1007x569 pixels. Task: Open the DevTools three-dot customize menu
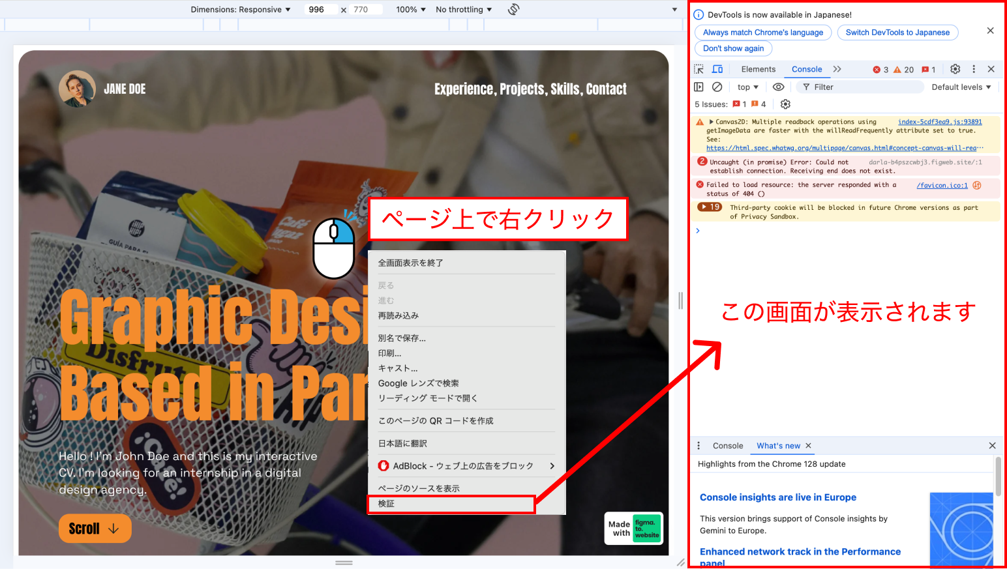pyautogui.click(x=974, y=69)
